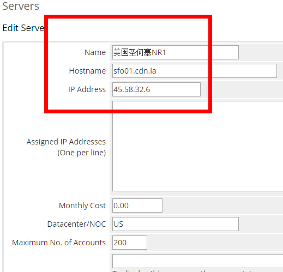Select the Maximum No. of Accounts field
The width and height of the screenshot is (283, 272).
coord(130,243)
